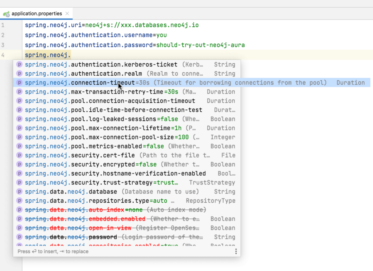The height and width of the screenshot is (271, 373).
Task: Choose pool.log-leaked-sessions=false suggestion
Action: (x=127, y=119)
